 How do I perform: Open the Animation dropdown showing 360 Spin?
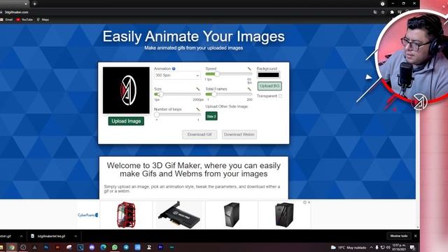177,76
